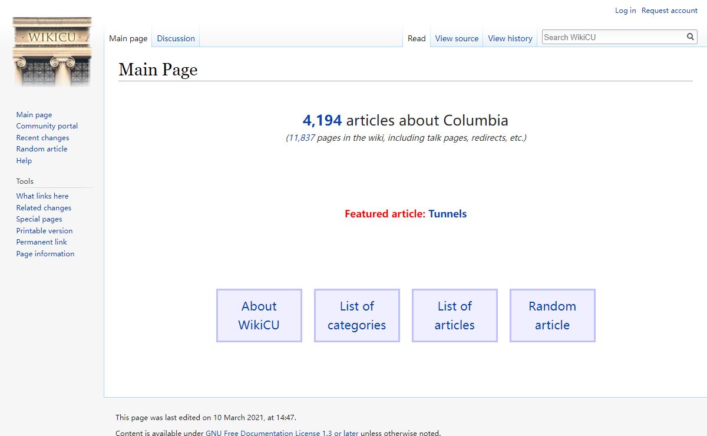Click the Main Page heading text
Image resolution: width=707 pixels, height=436 pixels.
[158, 70]
